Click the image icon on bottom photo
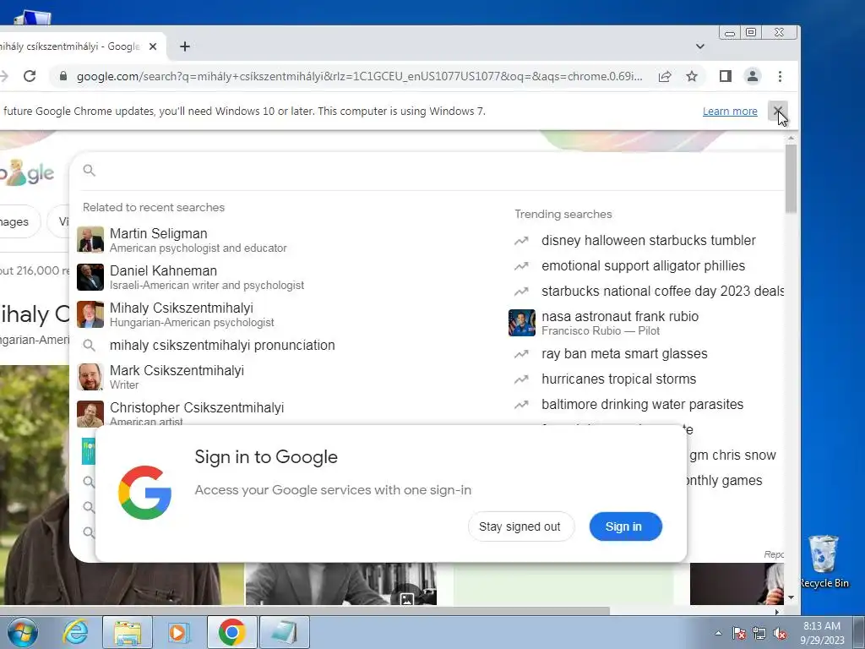This screenshot has width=865, height=649. [406, 599]
